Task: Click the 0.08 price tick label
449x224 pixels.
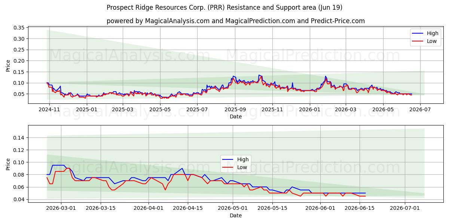Action: 19,175
